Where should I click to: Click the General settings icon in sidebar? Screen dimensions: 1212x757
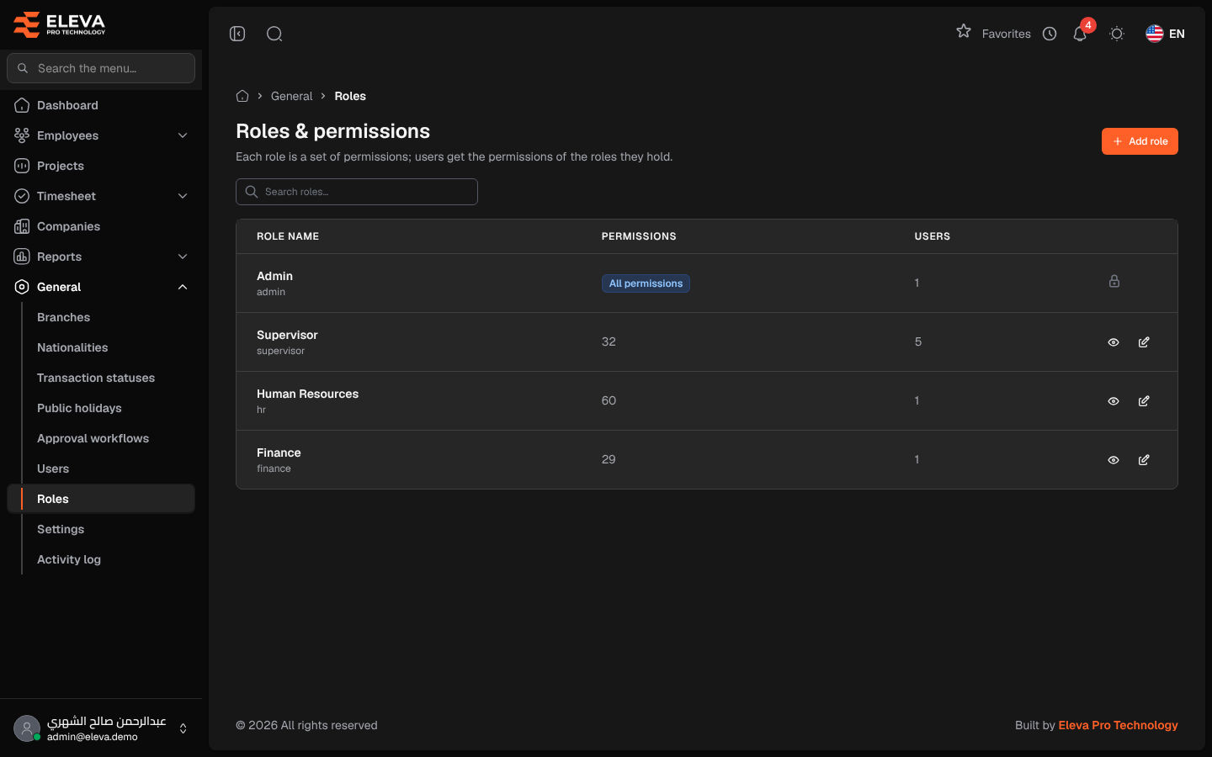22,287
